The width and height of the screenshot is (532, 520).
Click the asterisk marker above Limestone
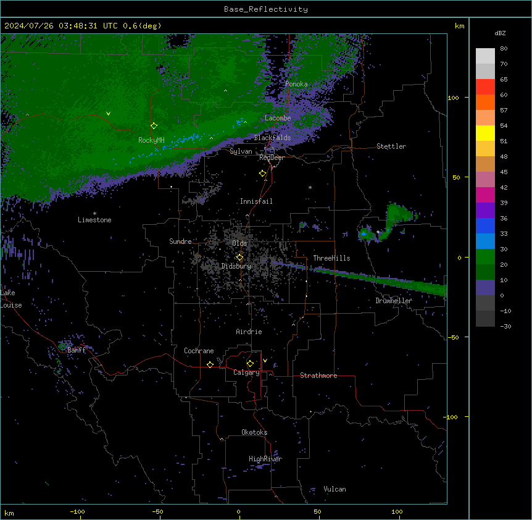coord(94,214)
